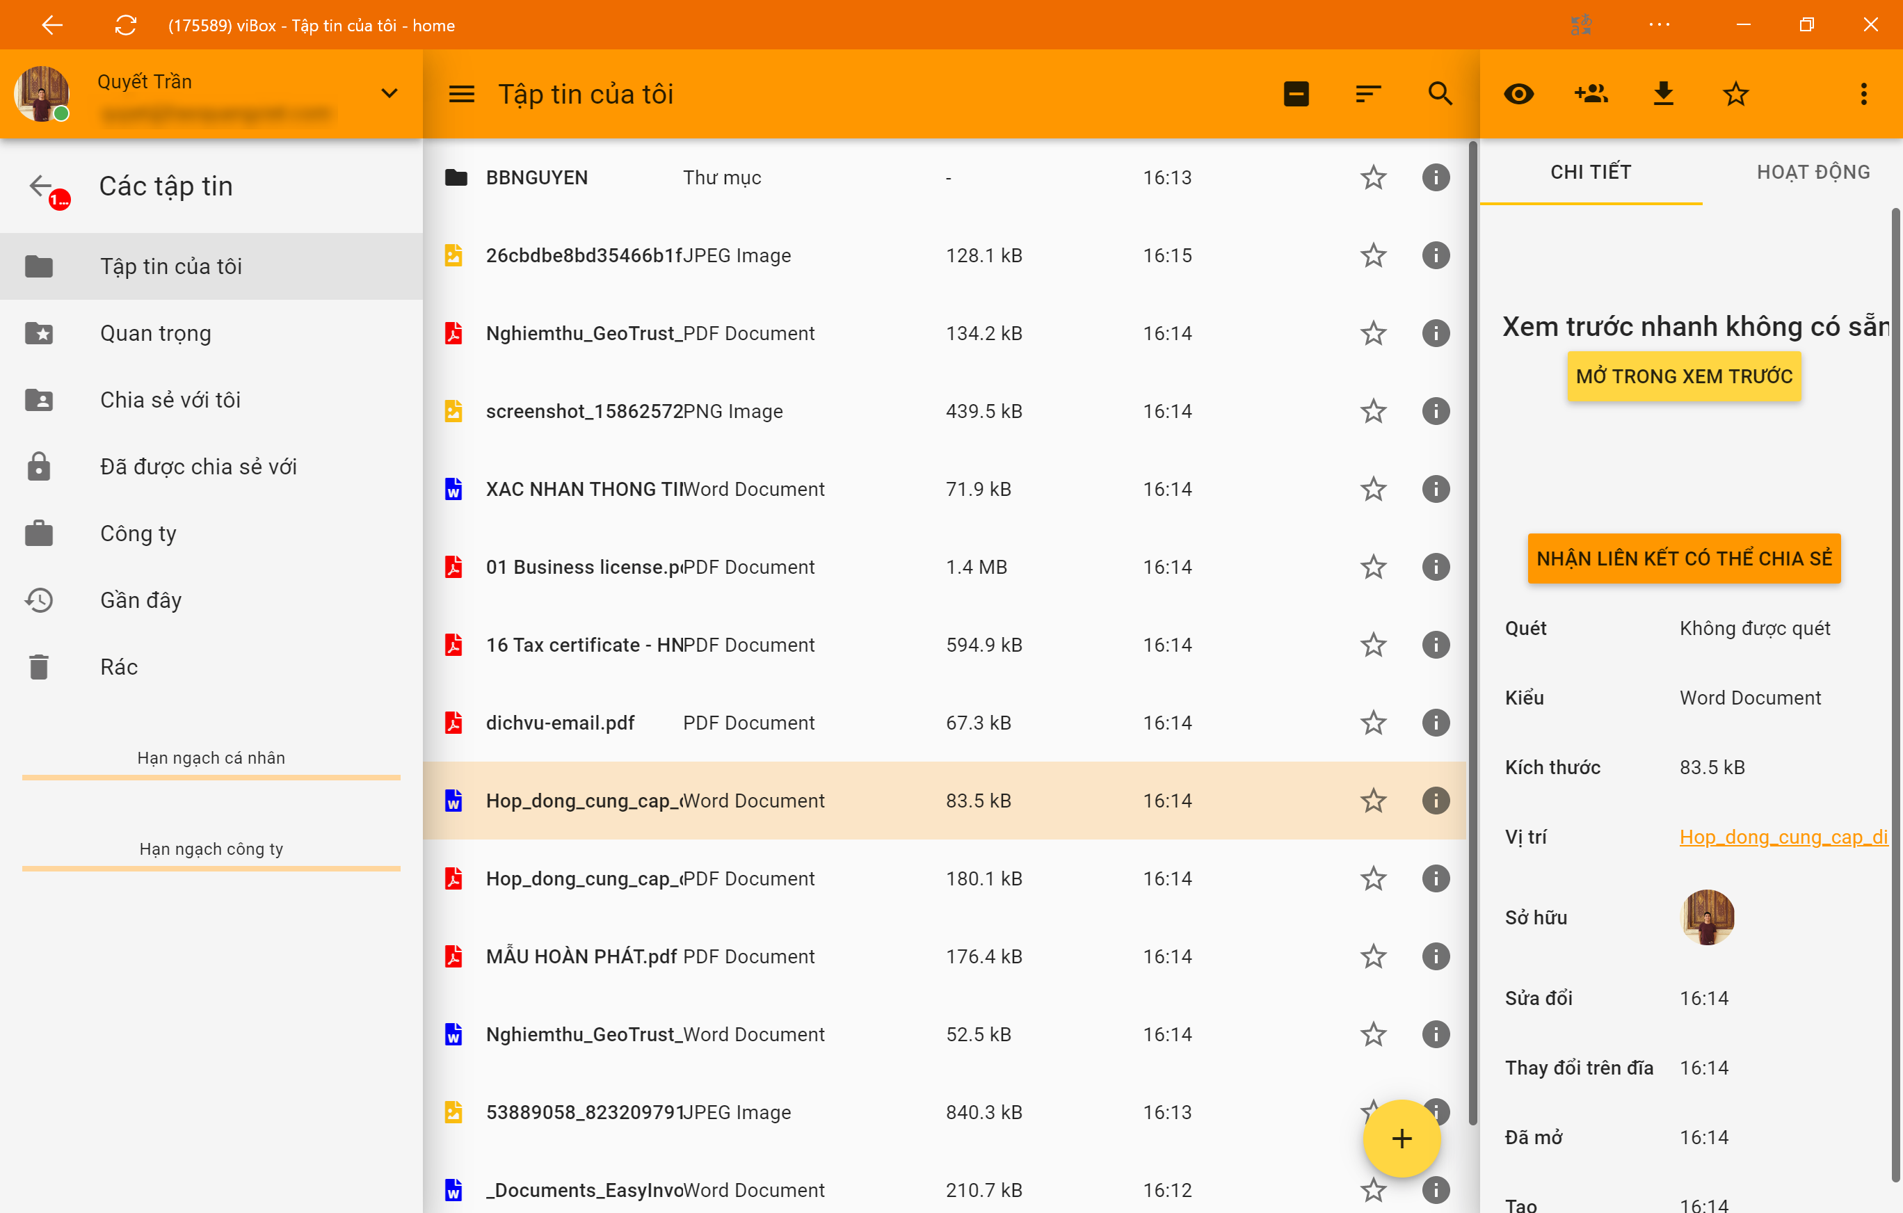Image resolution: width=1903 pixels, height=1213 pixels.
Task: Toggle favorite star on MẪU HOÀN PHÁT.pdf
Action: point(1374,956)
